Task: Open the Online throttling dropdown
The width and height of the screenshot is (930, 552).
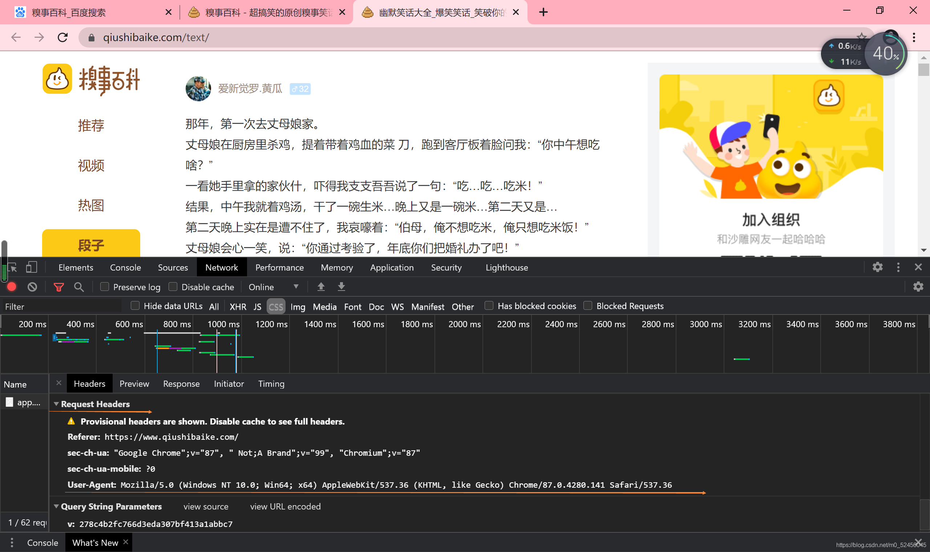Action: pyautogui.click(x=274, y=287)
